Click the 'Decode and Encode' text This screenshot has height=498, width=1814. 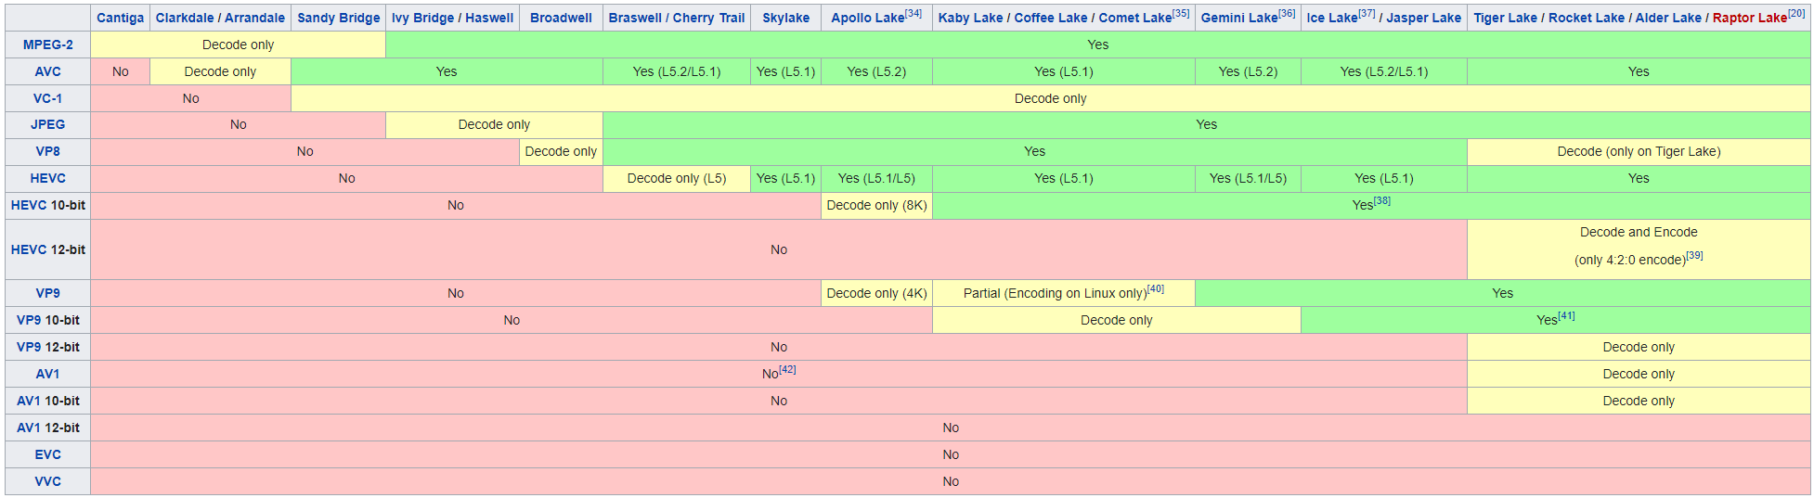(1639, 232)
